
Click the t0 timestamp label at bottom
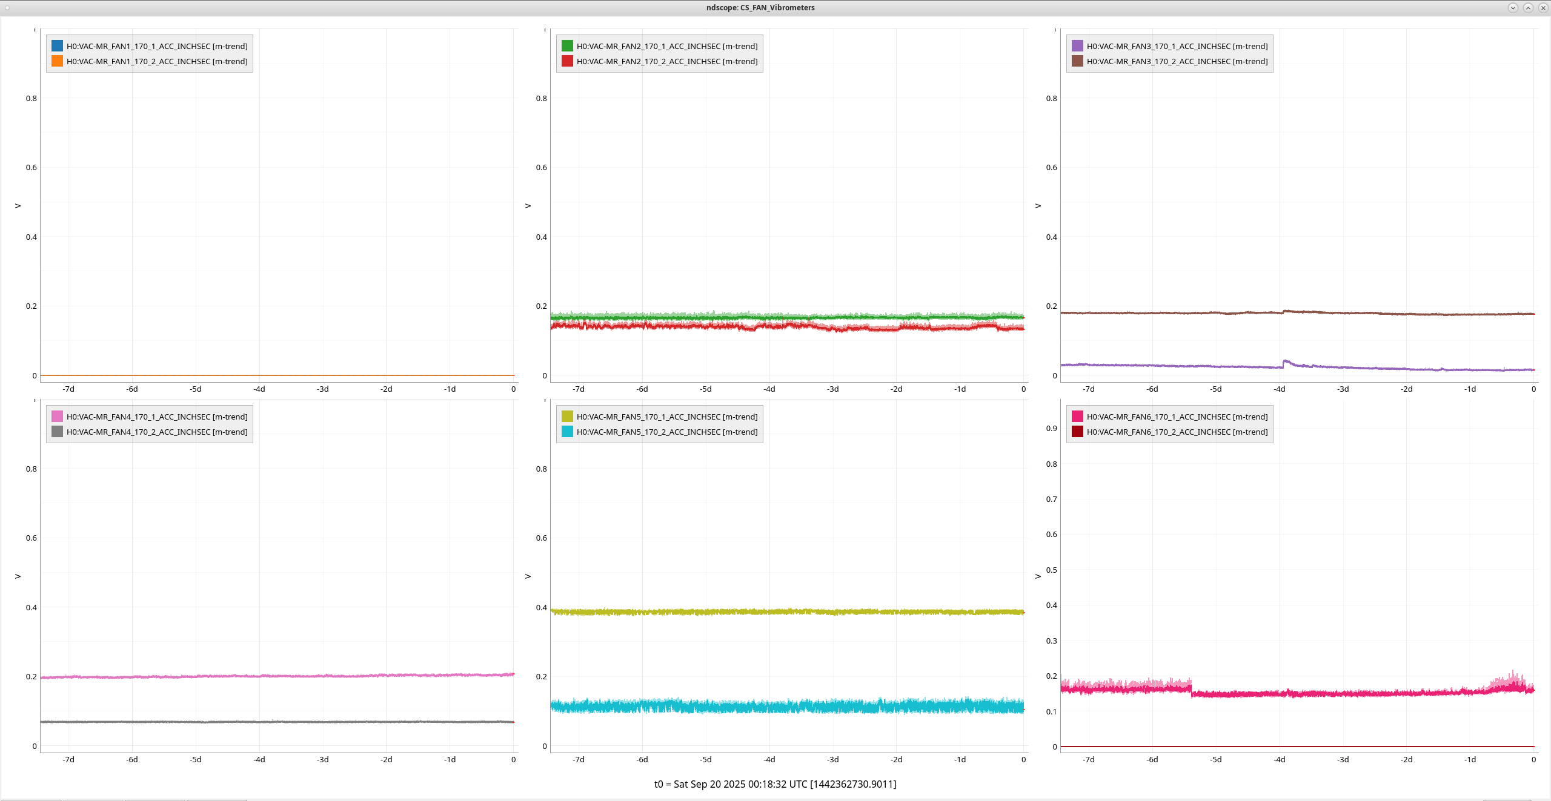click(x=775, y=784)
